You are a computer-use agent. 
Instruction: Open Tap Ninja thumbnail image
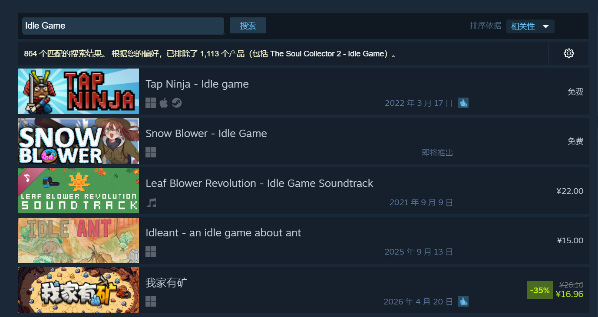pyautogui.click(x=79, y=92)
